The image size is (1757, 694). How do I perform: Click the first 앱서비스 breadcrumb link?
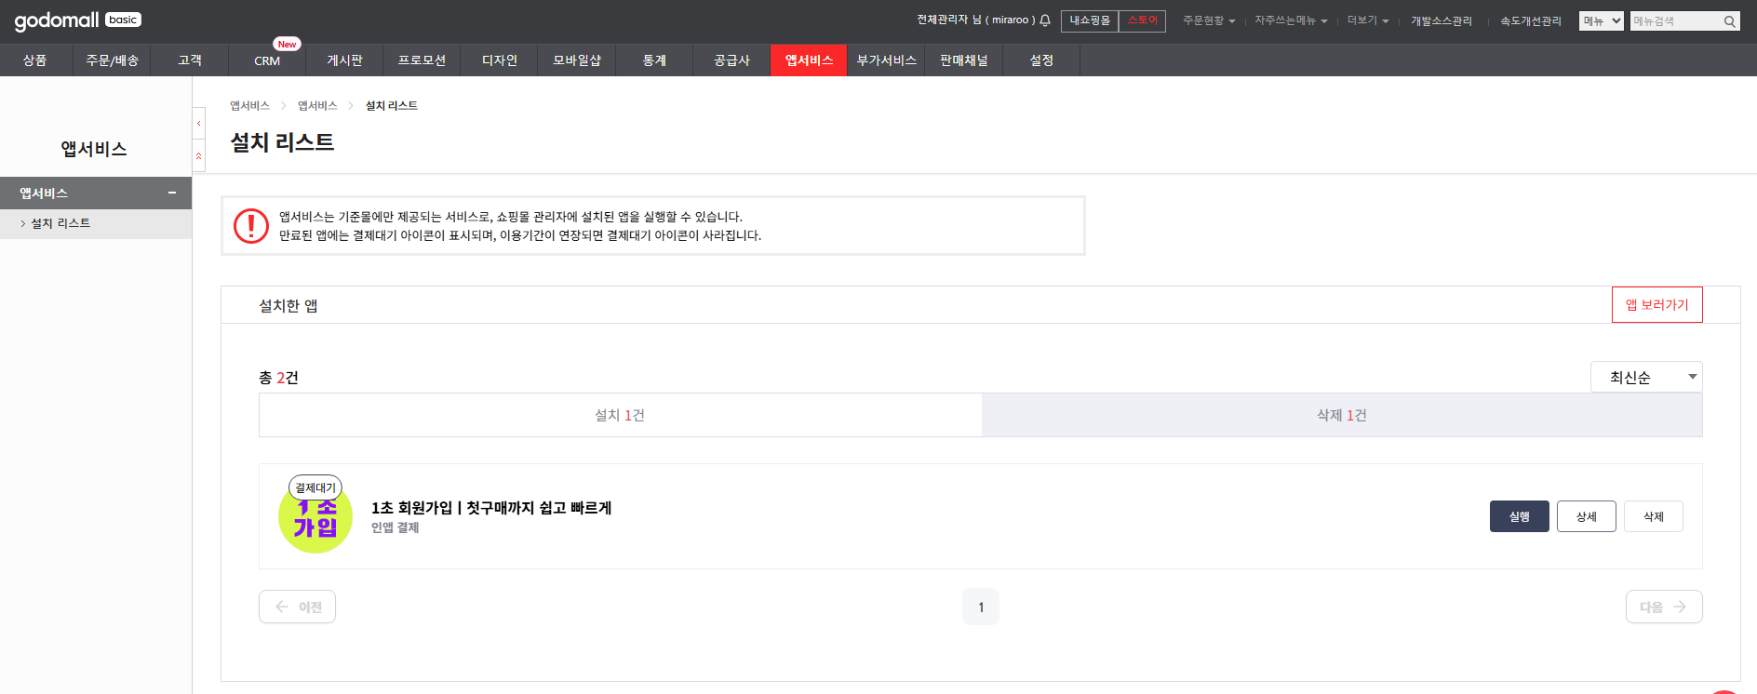tap(249, 106)
